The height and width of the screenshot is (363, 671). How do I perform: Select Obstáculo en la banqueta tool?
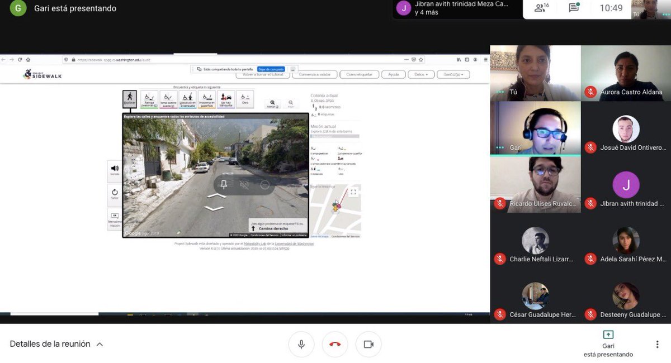(x=187, y=99)
